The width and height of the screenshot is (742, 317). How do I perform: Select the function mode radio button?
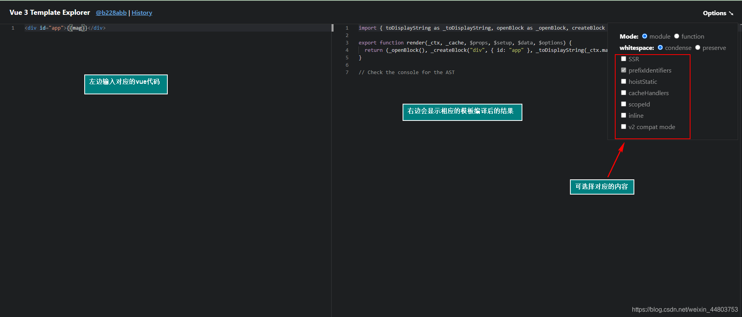tap(677, 36)
